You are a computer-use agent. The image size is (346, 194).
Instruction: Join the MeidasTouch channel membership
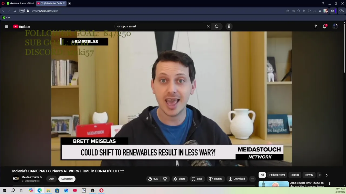tap(52, 179)
